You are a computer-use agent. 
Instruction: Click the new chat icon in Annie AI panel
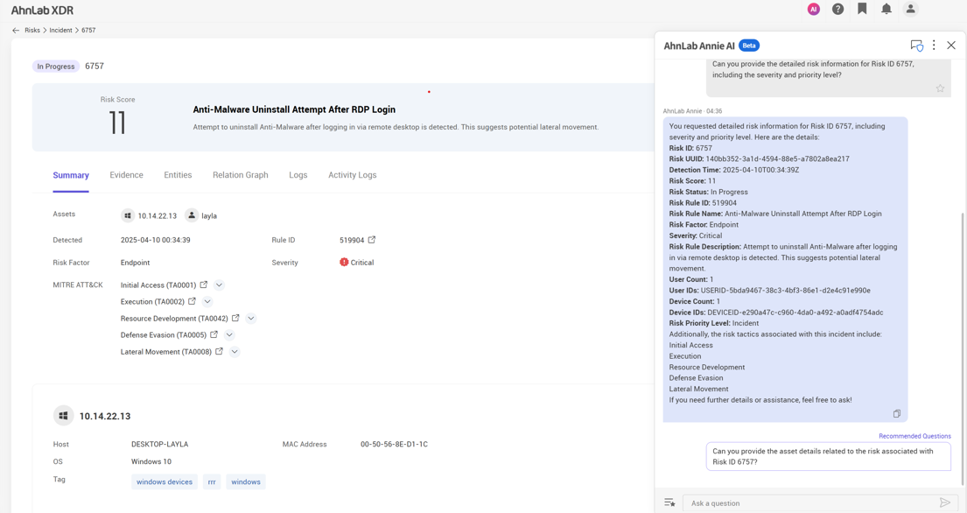[x=916, y=46]
